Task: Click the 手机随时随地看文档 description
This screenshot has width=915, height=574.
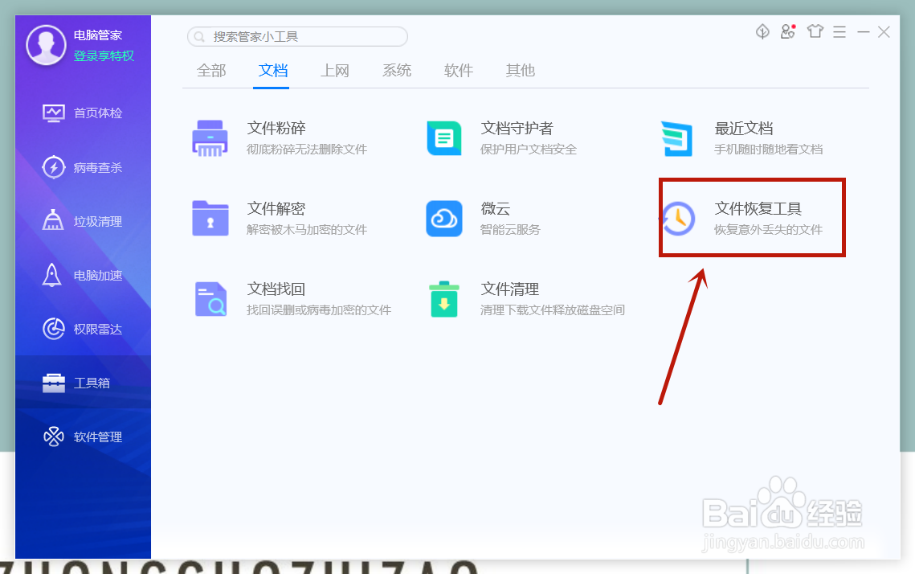Action: [x=769, y=150]
